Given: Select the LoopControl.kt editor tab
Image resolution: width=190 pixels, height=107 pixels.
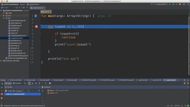Looking at the screenshot, I should (38, 8).
